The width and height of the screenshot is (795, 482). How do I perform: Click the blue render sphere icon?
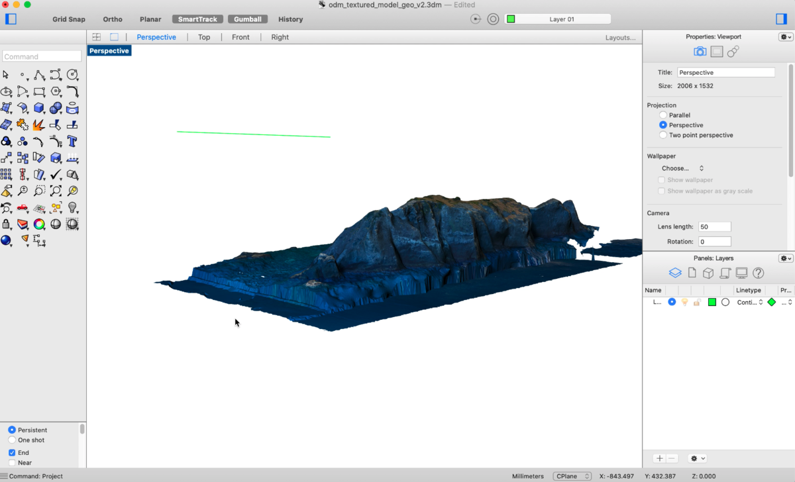pos(6,240)
